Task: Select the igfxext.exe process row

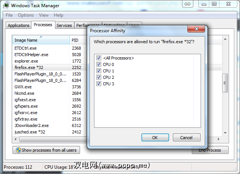Action: [50, 100]
